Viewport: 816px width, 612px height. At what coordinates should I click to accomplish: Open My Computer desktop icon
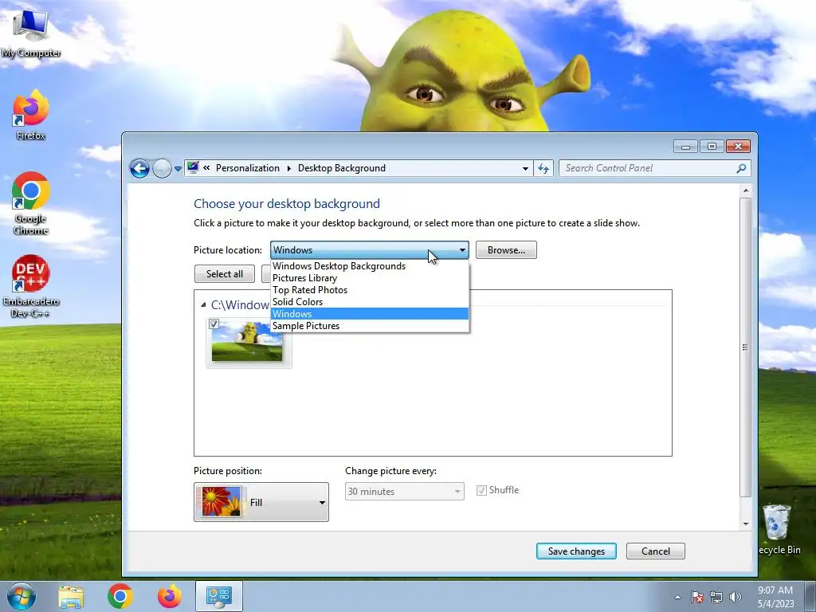pos(30,32)
